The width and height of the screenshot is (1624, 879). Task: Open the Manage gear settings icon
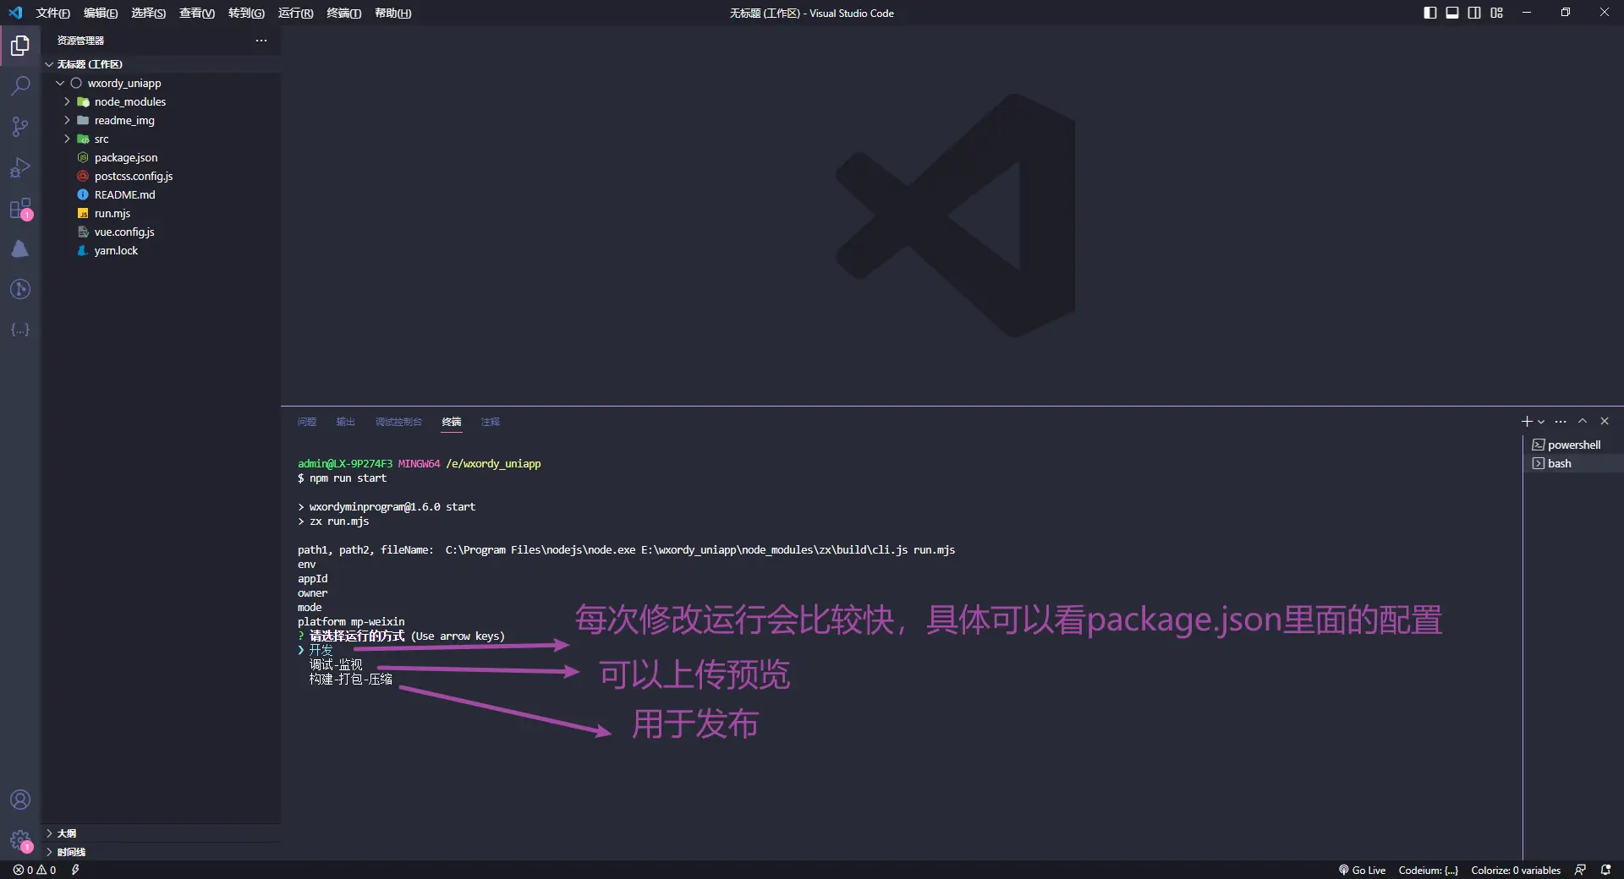click(20, 840)
